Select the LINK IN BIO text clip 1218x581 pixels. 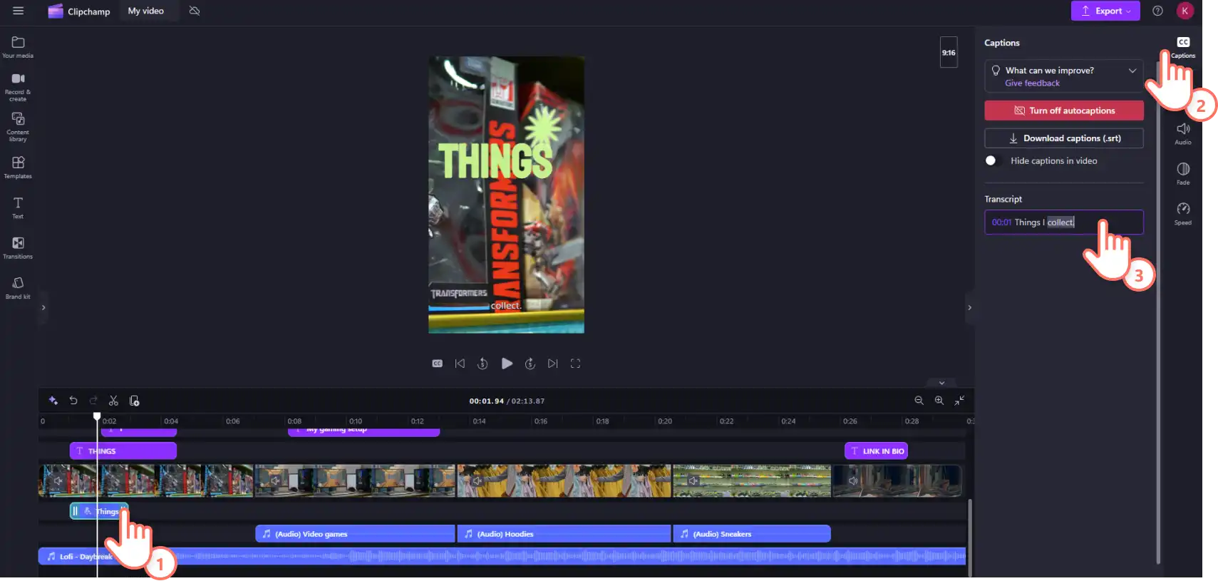click(876, 451)
